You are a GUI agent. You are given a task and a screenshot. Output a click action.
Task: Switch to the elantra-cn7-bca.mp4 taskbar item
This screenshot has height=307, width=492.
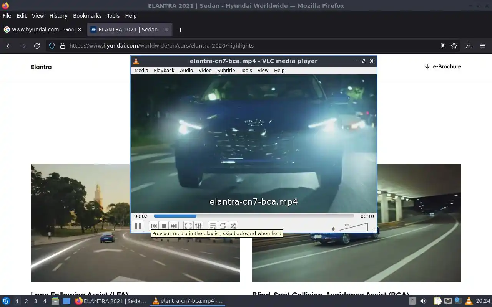188,301
